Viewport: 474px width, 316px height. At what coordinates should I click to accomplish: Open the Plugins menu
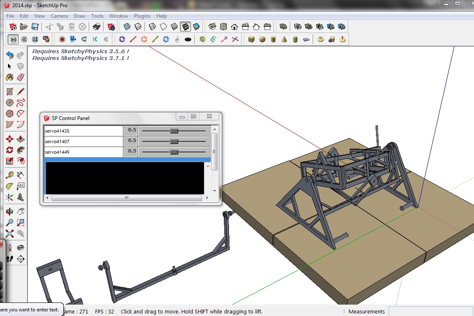(x=142, y=16)
